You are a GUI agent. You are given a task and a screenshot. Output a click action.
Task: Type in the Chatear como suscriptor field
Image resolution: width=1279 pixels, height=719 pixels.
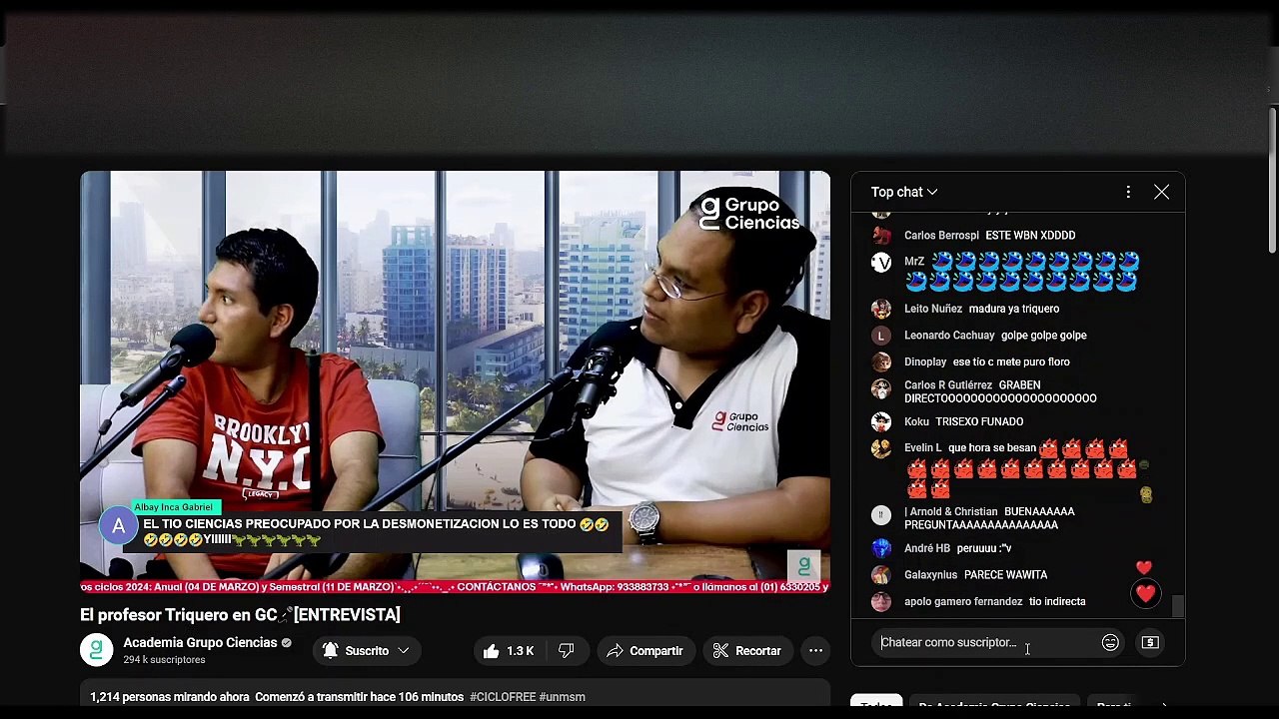click(984, 643)
